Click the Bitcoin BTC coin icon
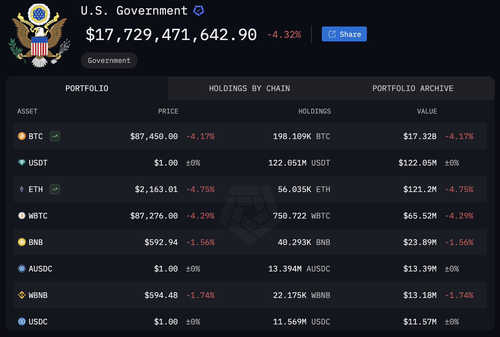Image resolution: width=500 pixels, height=337 pixels. pos(22,136)
